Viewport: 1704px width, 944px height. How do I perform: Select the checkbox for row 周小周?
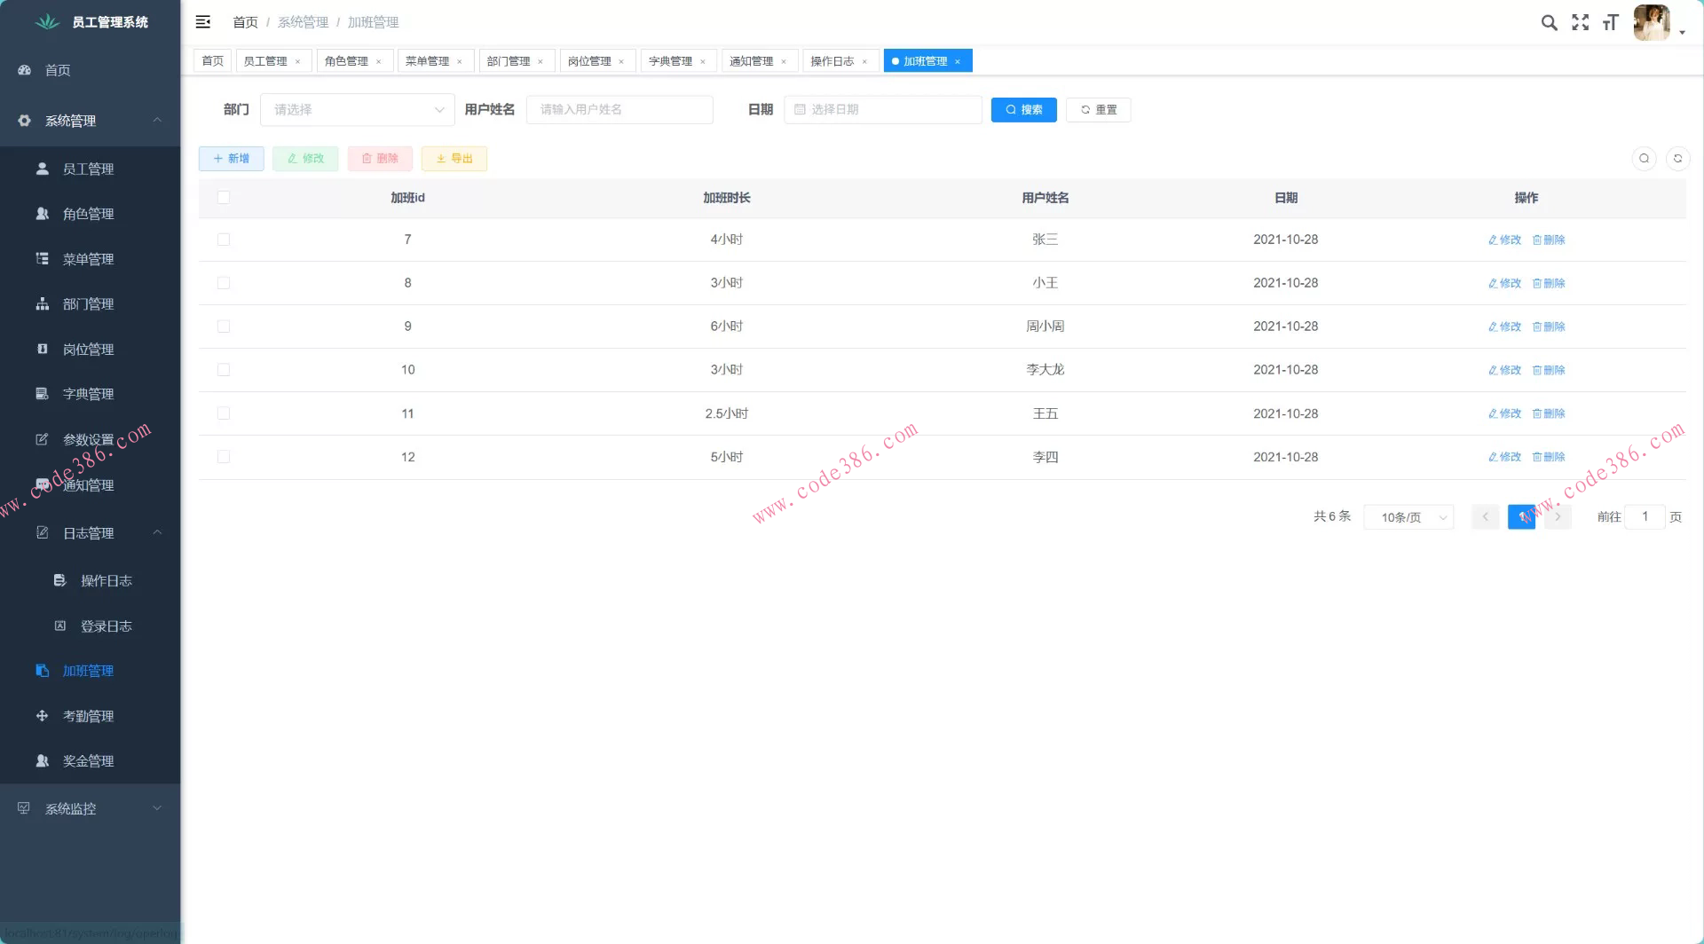(x=224, y=326)
